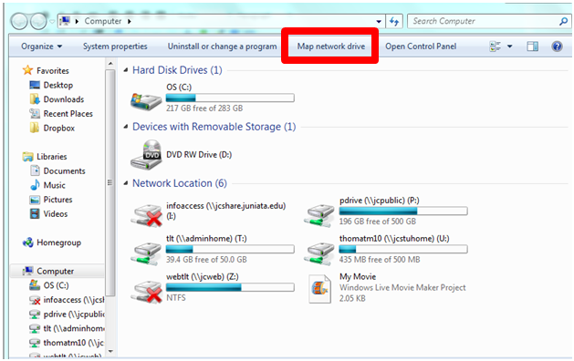Collapse the Hard Disk Drives group
The height and width of the screenshot is (361, 574).
[126, 70]
